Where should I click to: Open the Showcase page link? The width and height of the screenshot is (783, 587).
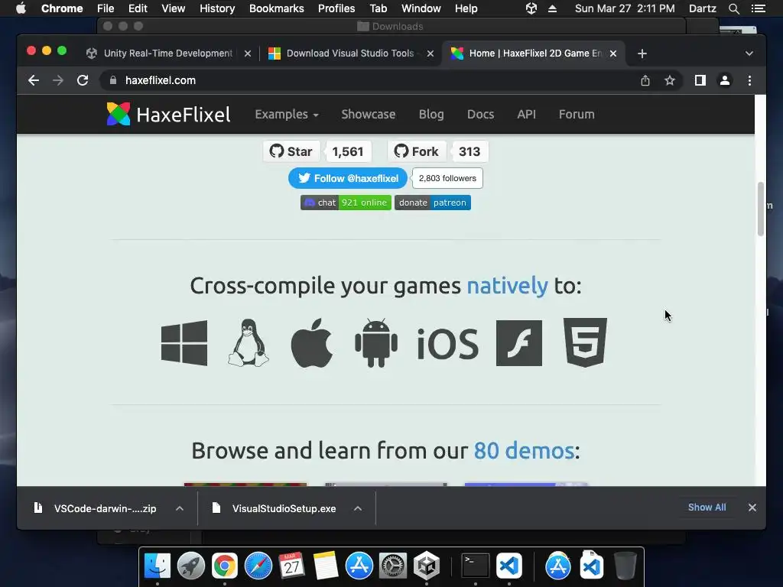(368, 115)
